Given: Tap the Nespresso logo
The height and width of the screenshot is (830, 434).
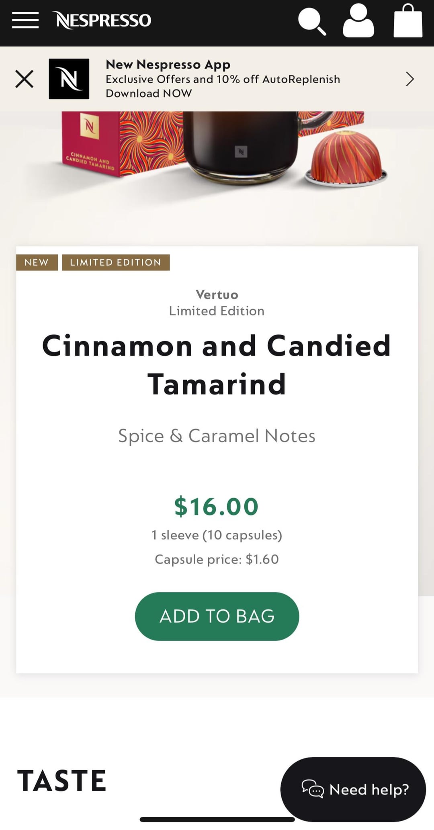Looking at the screenshot, I should pyautogui.click(x=103, y=20).
